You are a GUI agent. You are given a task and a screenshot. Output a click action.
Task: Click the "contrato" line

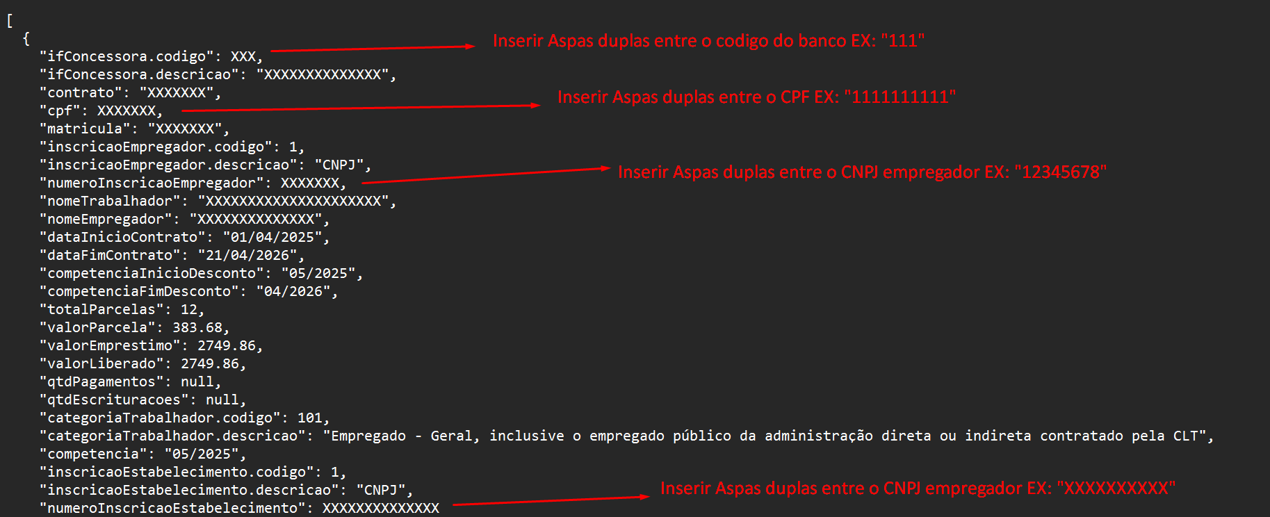(x=130, y=92)
